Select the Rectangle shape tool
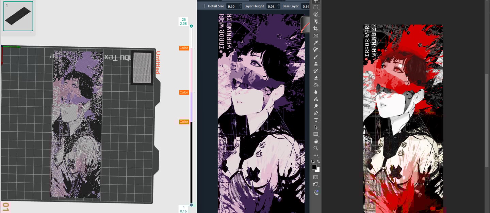This screenshot has height=213, width=490. [316, 134]
